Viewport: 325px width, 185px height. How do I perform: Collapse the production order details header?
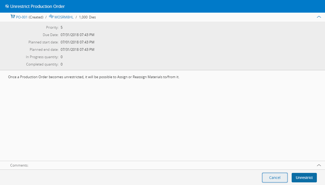coord(319,17)
